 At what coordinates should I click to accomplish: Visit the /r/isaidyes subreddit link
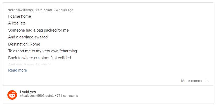pyautogui.click(x=27, y=96)
